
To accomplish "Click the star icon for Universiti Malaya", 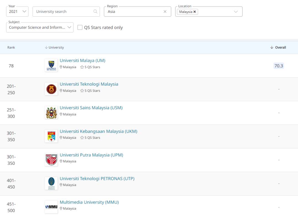I will [82, 67].
